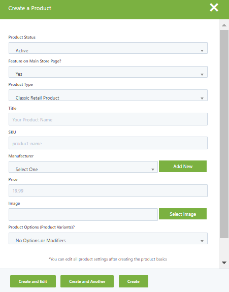The height and width of the screenshot is (292, 229).
Task: Focus the SKU text field
Action: [x=108, y=143]
